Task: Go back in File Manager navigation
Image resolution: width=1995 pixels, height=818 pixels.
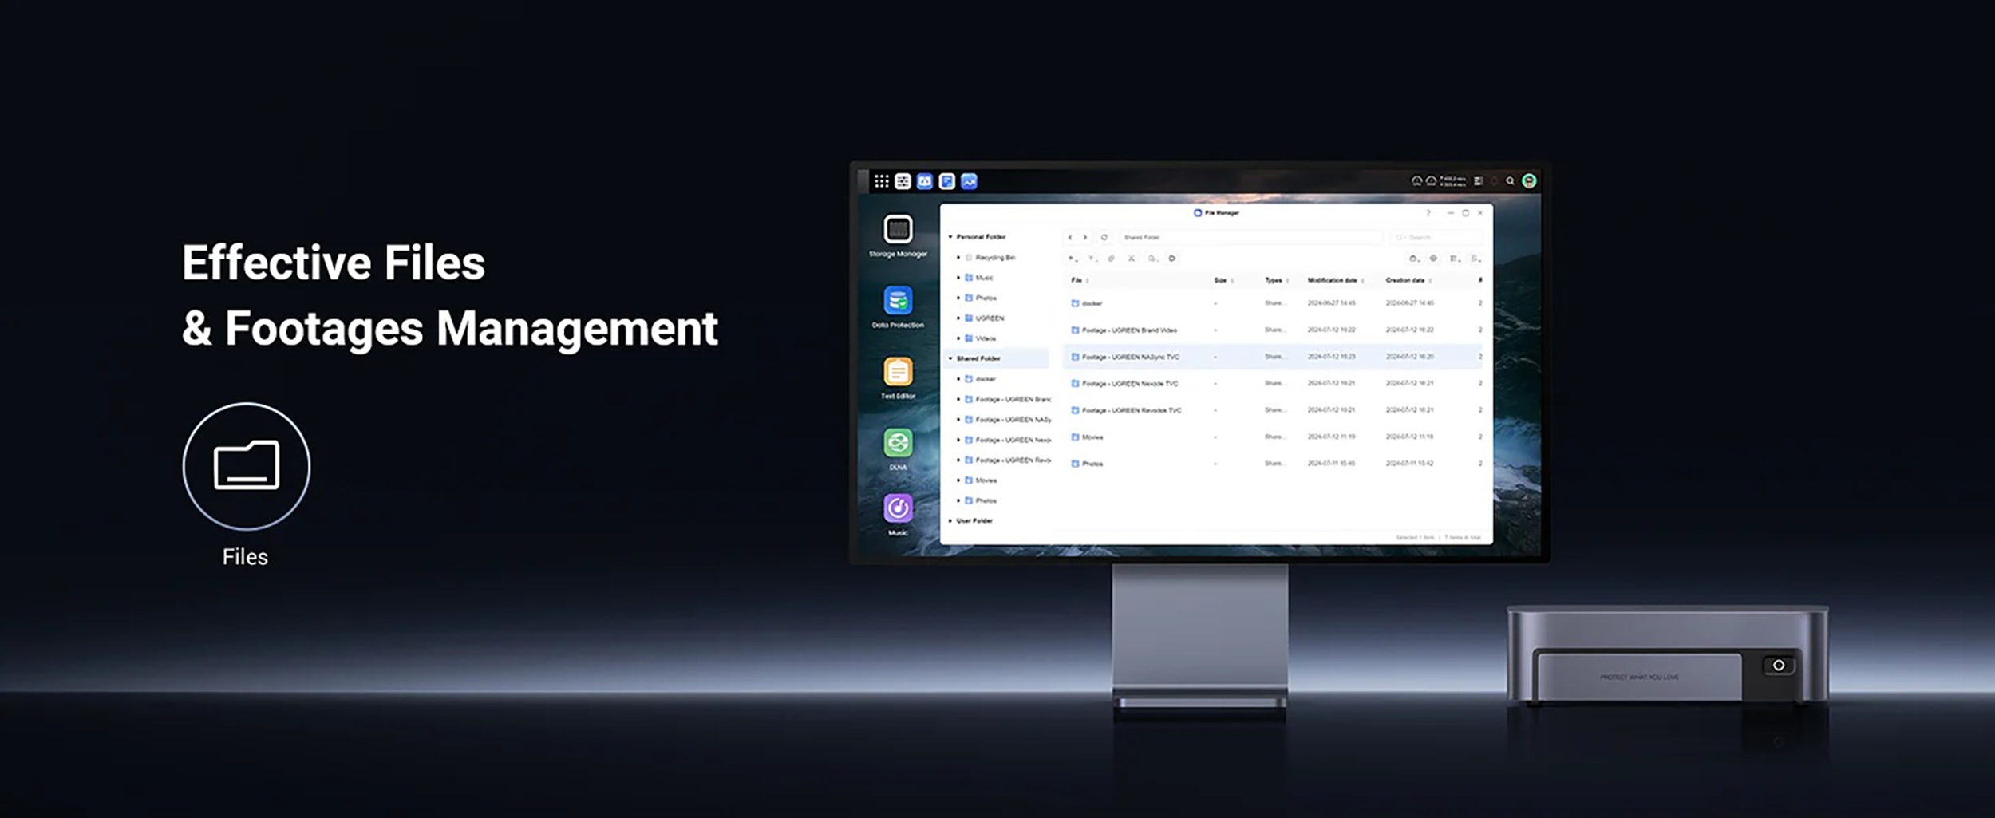Action: (x=1070, y=237)
